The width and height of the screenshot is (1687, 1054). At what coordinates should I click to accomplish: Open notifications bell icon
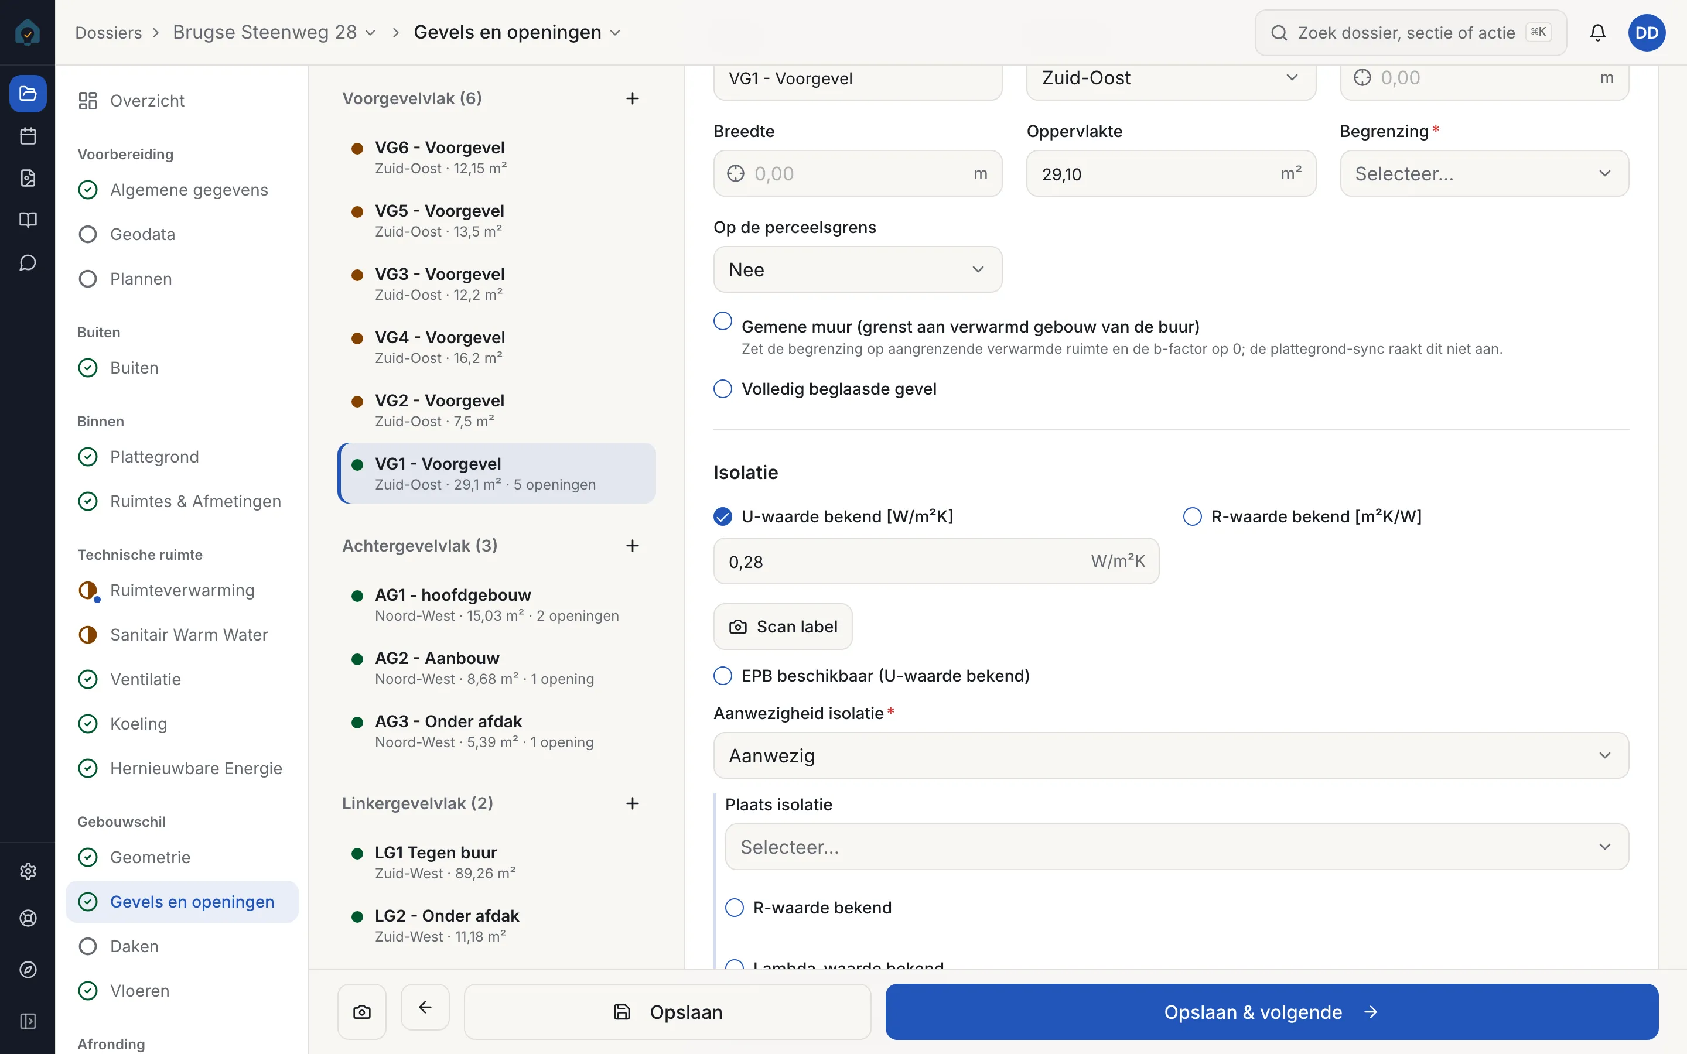(x=1598, y=33)
